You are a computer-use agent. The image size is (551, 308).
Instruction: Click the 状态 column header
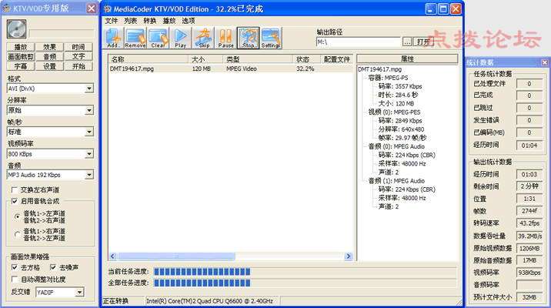point(307,59)
